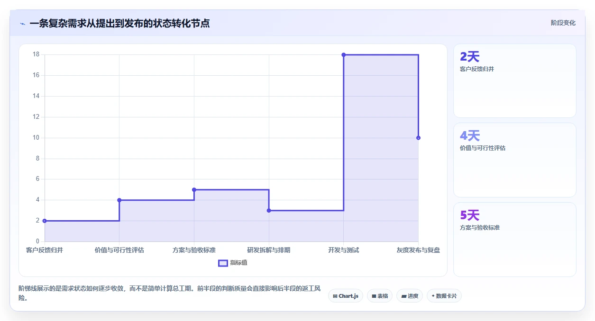The height and width of the screenshot is (321, 595).
Task: Click the 研发拆解与排期 x-axis label
Action: [x=269, y=250]
